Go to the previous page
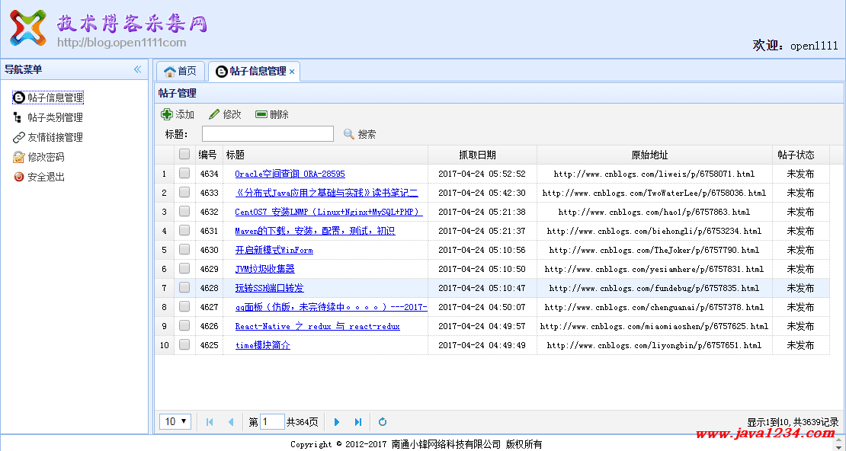 (x=231, y=422)
